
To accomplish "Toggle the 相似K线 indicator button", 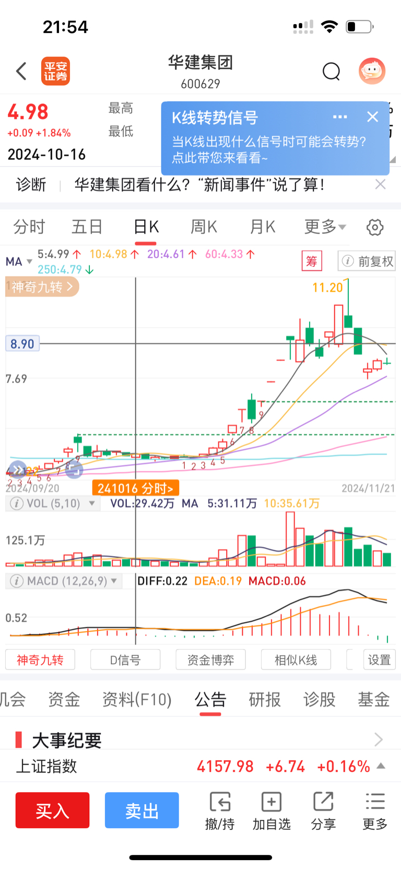I will 296,660.
